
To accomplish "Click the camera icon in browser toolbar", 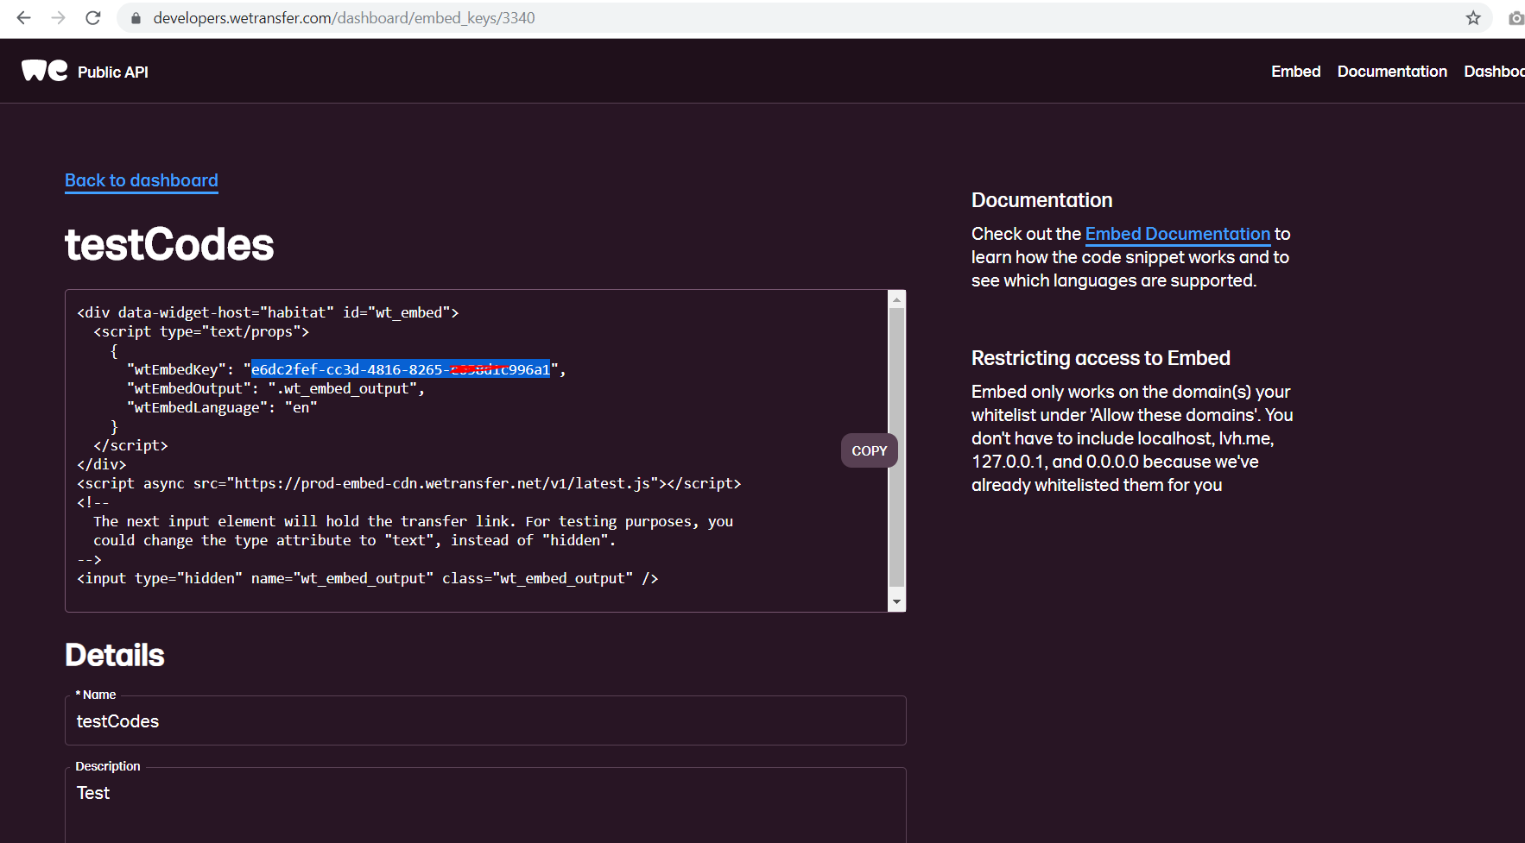I will click(x=1516, y=18).
